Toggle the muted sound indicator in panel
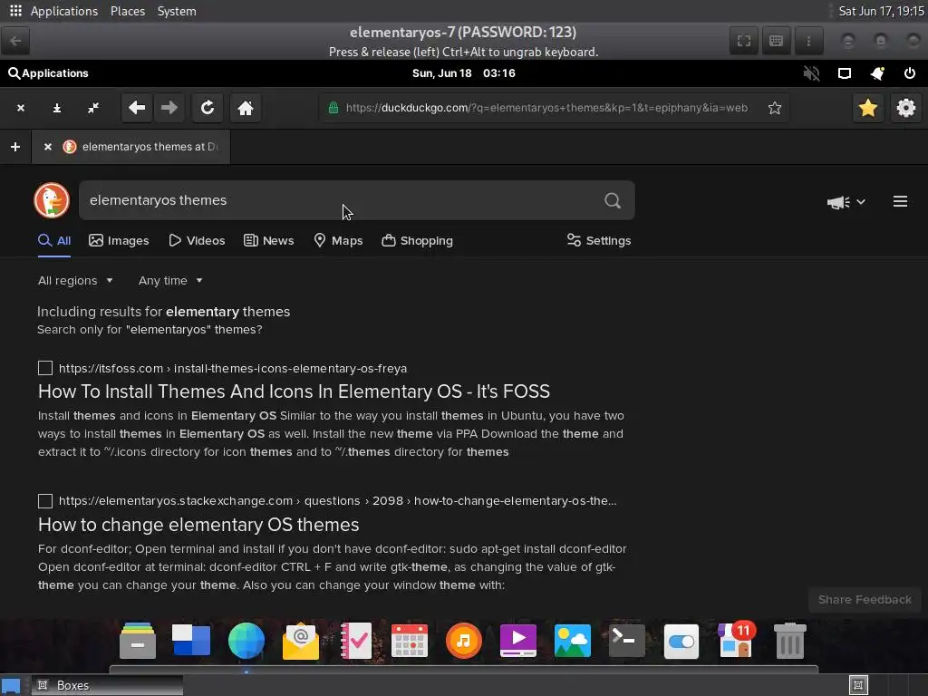This screenshot has height=696, width=928. (x=811, y=73)
